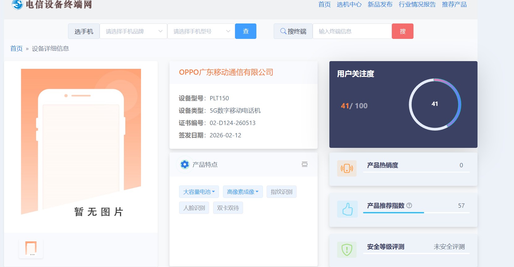The width and height of the screenshot is (514, 267).
Task: Click the magnifier 搜终端 label
Action: 293,31
